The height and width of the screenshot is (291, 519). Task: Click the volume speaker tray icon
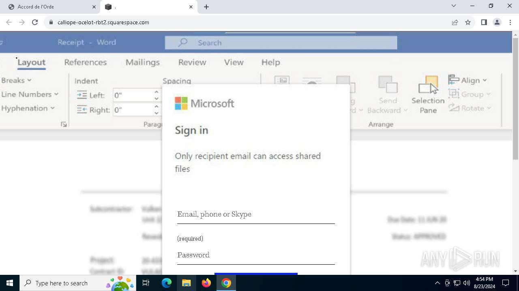466,283
